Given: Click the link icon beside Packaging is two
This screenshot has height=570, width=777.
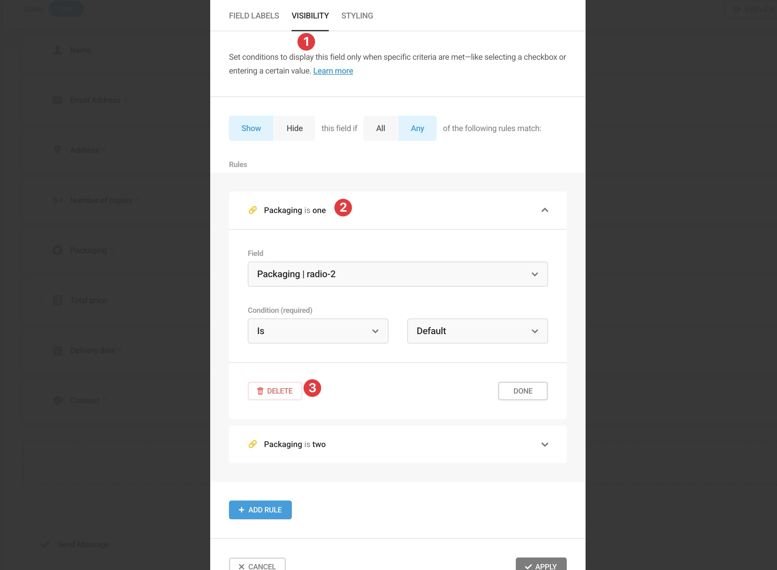Looking at the screenshot, I should click(x=252, y=444).
